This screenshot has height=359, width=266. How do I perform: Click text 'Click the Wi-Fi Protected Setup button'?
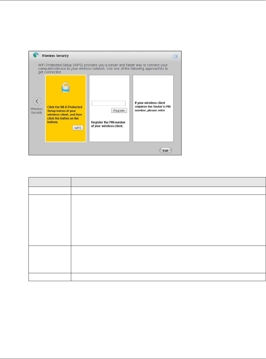click(65, 109)
